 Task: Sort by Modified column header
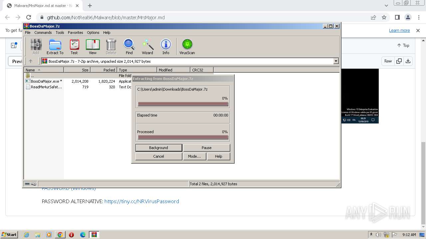point(174,70)
